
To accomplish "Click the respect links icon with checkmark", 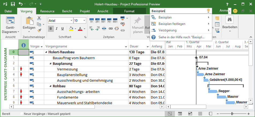I will tap(123, 24).
